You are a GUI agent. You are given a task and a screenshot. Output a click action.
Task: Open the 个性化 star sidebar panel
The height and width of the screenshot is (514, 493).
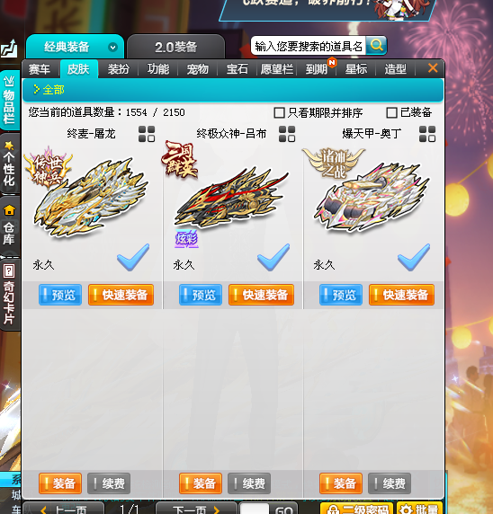[x=9, y=164]
